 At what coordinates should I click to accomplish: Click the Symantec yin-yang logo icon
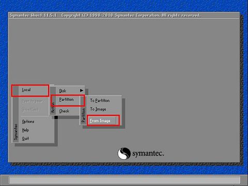pyautogui.click(x=124, y=153)
